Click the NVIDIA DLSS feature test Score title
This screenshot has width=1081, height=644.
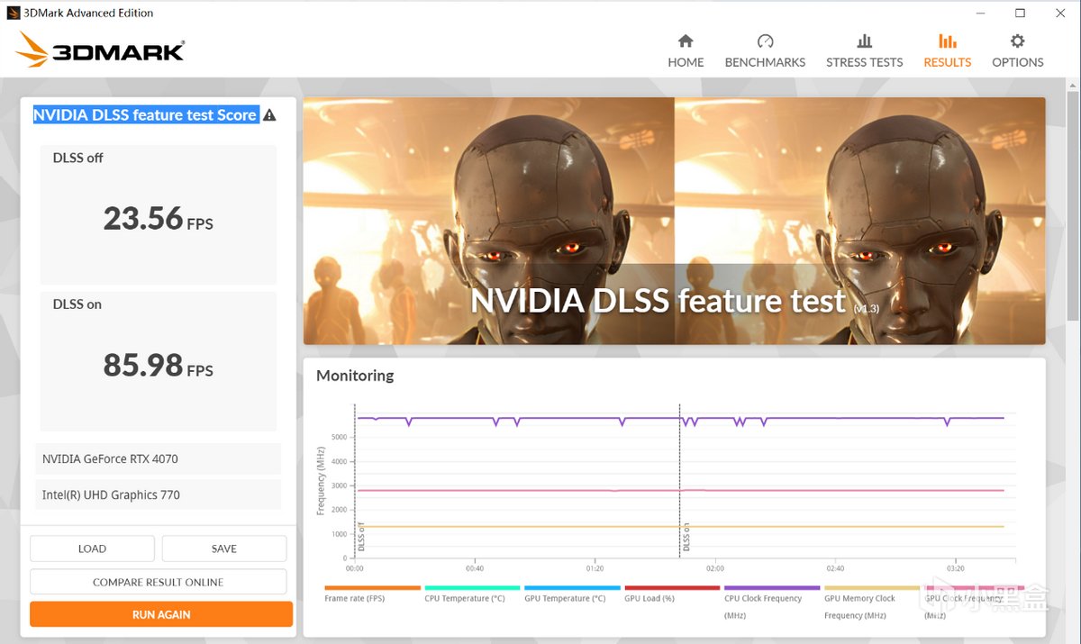(146, 115)
